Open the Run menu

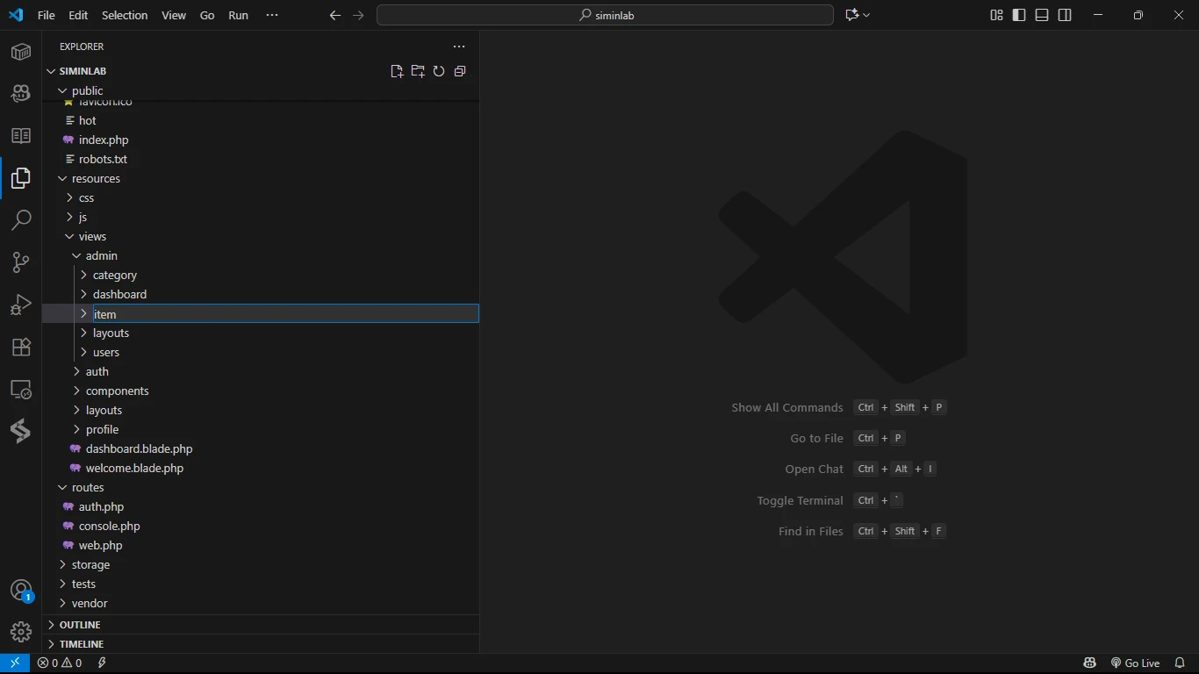(238, 15)
